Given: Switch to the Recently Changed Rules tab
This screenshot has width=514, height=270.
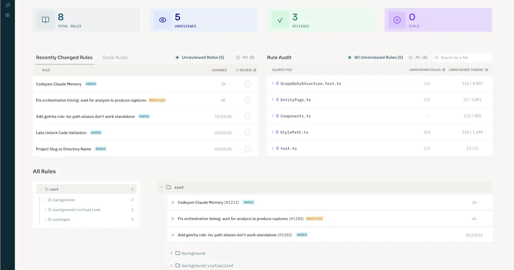Looking at the screenshot, I should point(64,57).
